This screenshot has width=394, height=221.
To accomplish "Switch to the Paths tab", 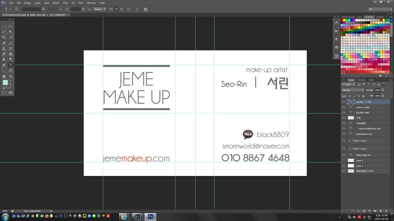I will (371, 80).
